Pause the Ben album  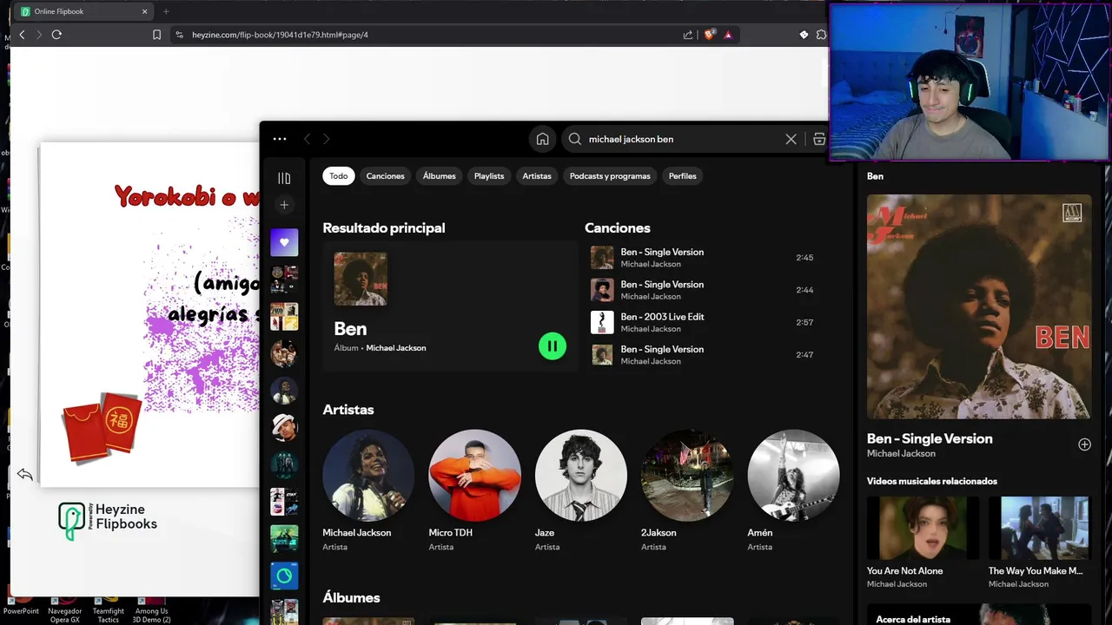[553, 346]
